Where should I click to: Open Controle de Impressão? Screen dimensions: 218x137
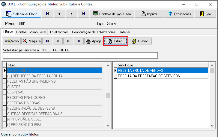click(112, 14)
